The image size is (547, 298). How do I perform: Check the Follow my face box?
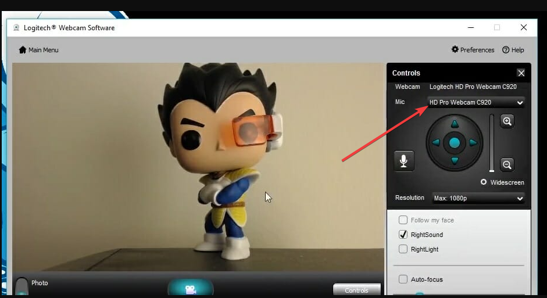pos(403,220)
